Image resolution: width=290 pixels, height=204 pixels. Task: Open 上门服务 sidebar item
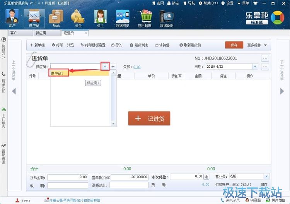point(3,118)
